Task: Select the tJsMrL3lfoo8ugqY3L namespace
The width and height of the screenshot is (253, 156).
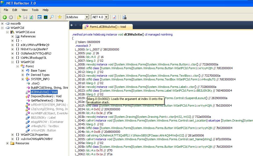Action: click(34, 58)
